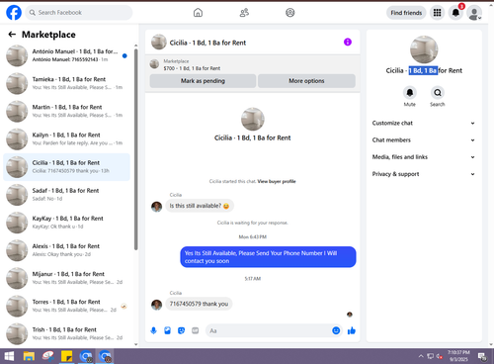
Task: Click the conversation list scrollbar
Action: point(135,149)
